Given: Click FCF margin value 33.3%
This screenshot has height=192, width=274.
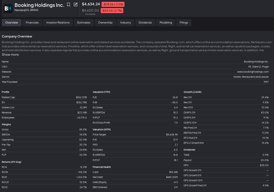Looking at the screenshot, I should click(x=83, y=155).
